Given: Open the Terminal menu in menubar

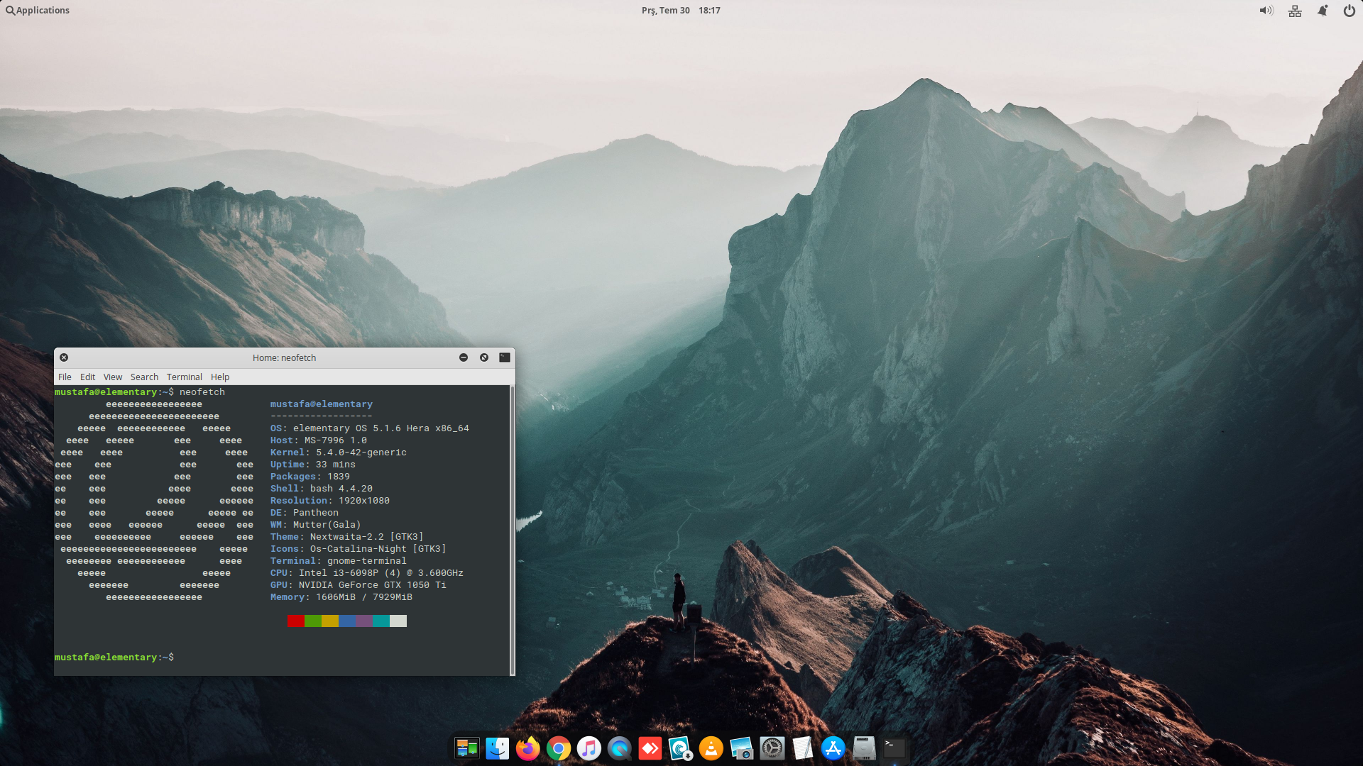Looking at the screenshot, I should click(x=185, y=377).
